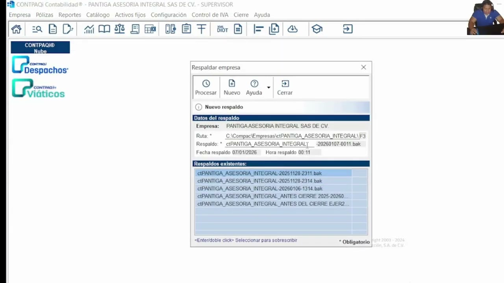Click Cerrar in the backup dialog toolbar
504x283 pixels.
[x=285, y=88]
